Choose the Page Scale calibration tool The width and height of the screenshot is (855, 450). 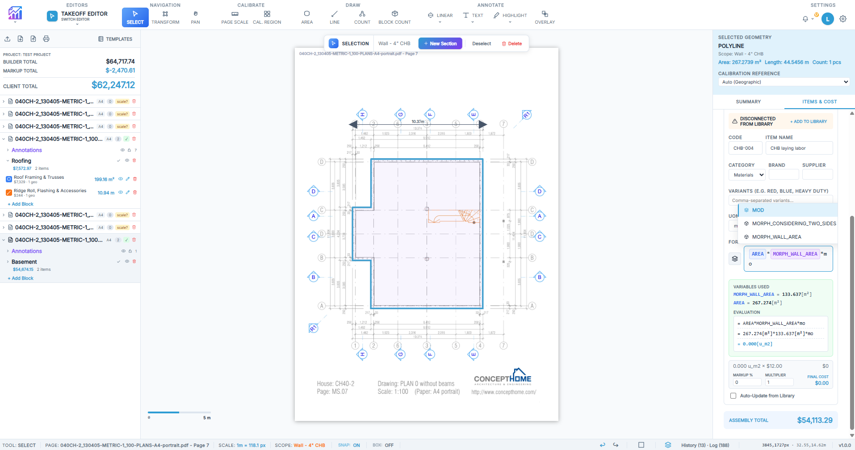click(x=235, y=17)
